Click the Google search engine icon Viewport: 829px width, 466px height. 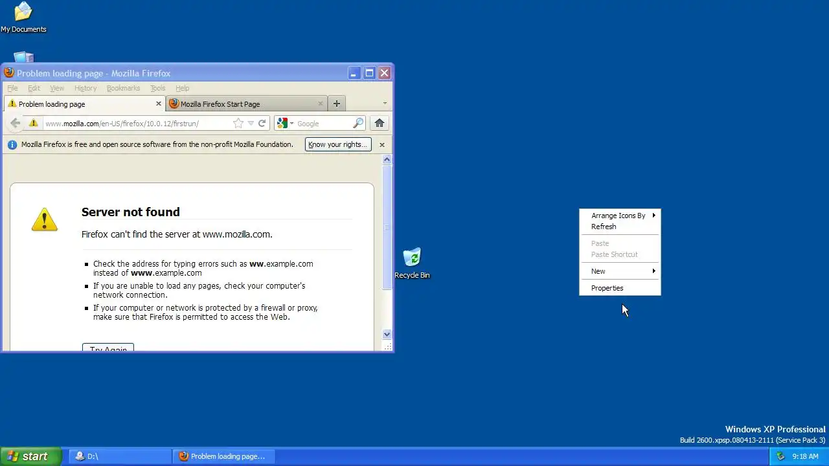pyautogui.click(x=282, y=123)
